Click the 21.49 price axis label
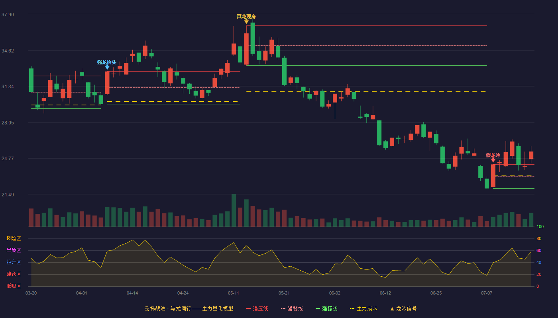This screenshot has height=318, width=558. click(8, 195)
